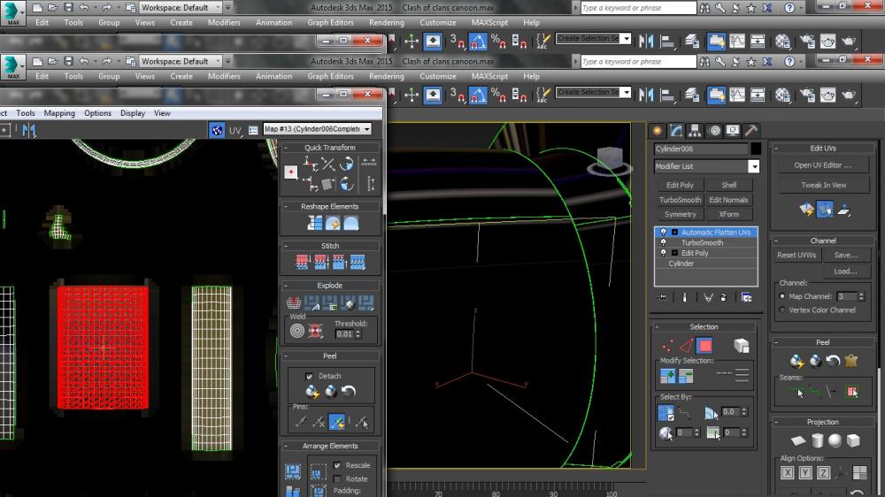The width and height of the screenshot is (885, 497).
Task: Open Graph Editors menu in front window
Action: point(330,76)
